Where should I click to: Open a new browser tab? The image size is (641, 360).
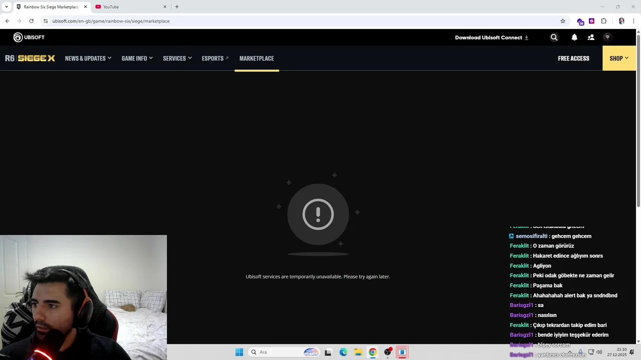coord(177,7)
